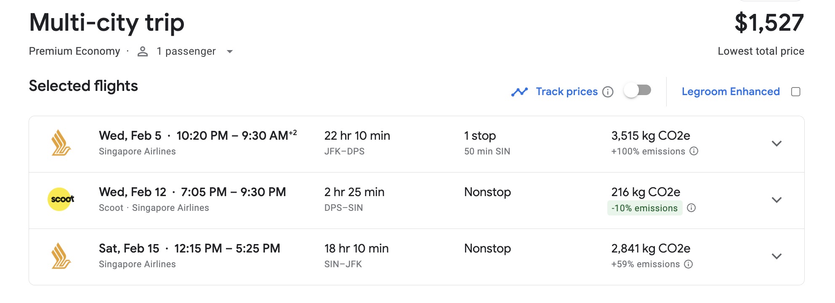Viewport: 835px width, 303px height.
Task: Click the Premium Economy label
Action: [74, 51]
